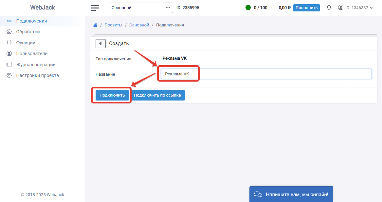The image size is (382, 202).
Task: Open Настройки проекта
Action: 38,75
